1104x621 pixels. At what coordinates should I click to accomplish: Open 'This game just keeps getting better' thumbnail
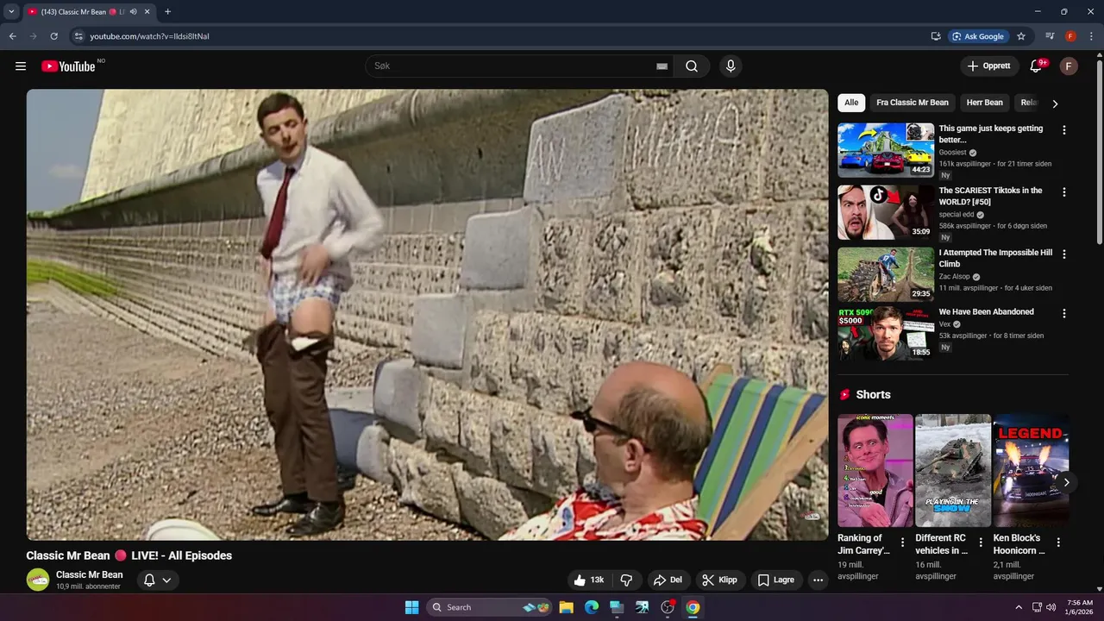pos(886,150)
